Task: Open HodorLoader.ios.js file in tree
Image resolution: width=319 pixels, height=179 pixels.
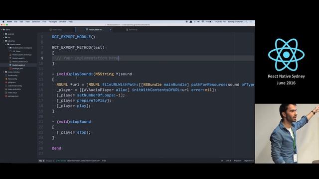Action: click(x=20, y=62)
